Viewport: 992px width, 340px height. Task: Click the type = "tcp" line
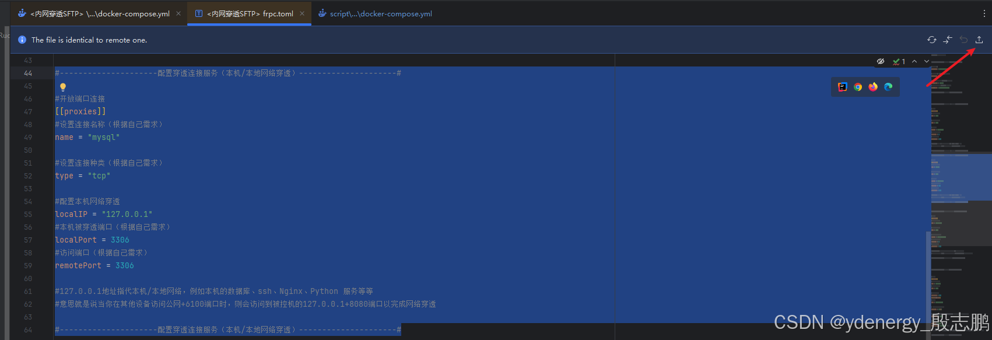tap(83, 176)
